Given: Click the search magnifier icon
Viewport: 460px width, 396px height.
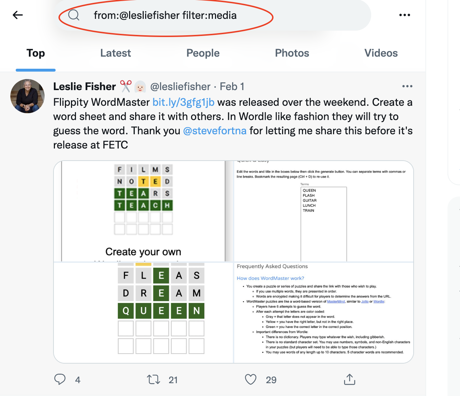Looking at the screenshot, I should coord(74,15).
